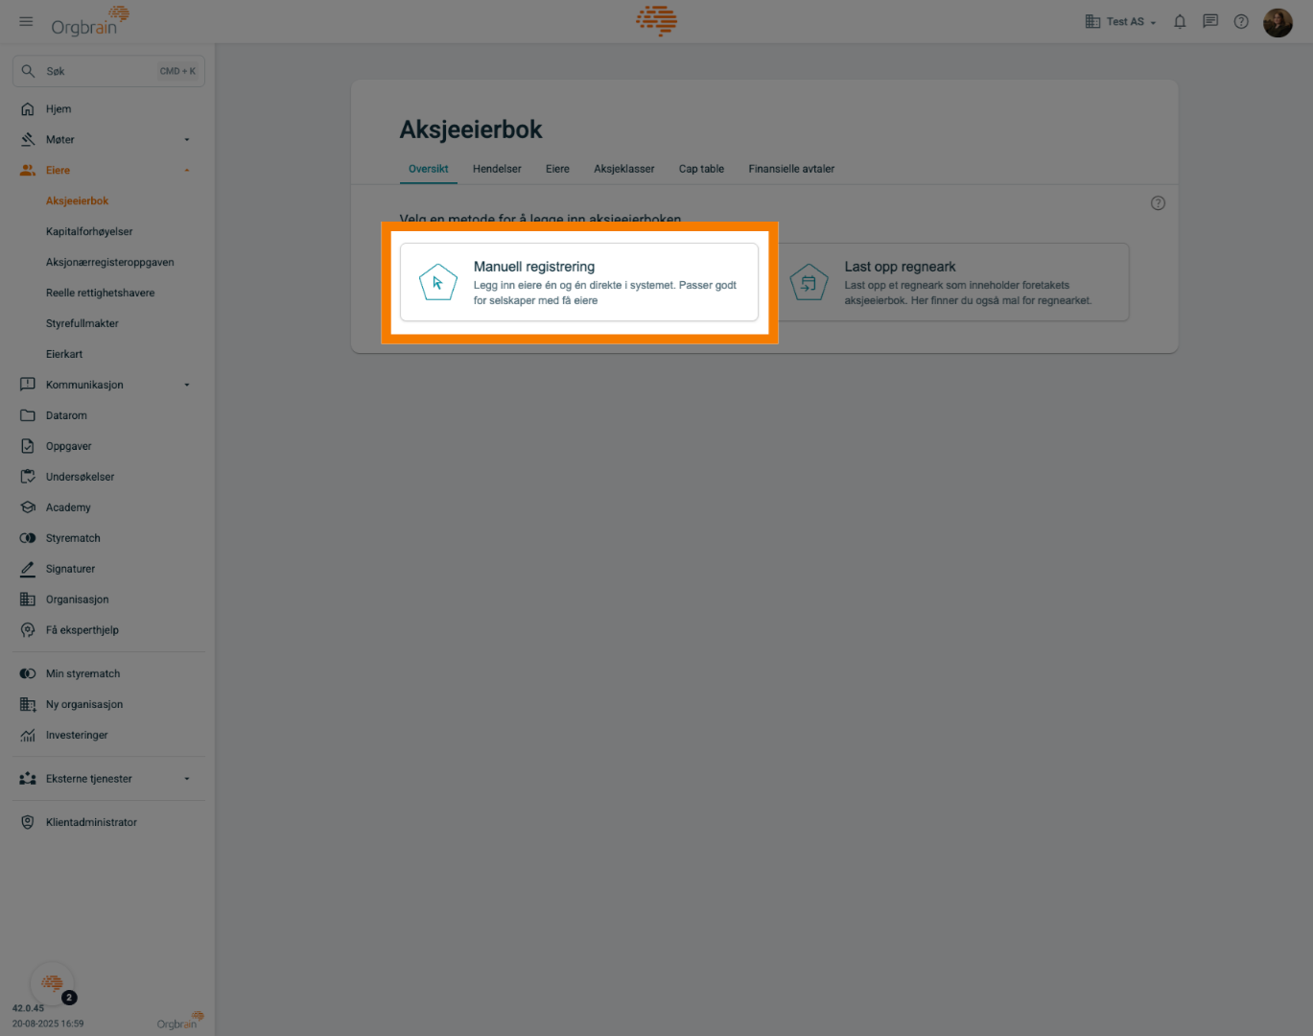Image resolution: width=1313 pixels, height=1036 pixels.
Task: Open Academy label in sidebar
Action: tap(68, 507)
